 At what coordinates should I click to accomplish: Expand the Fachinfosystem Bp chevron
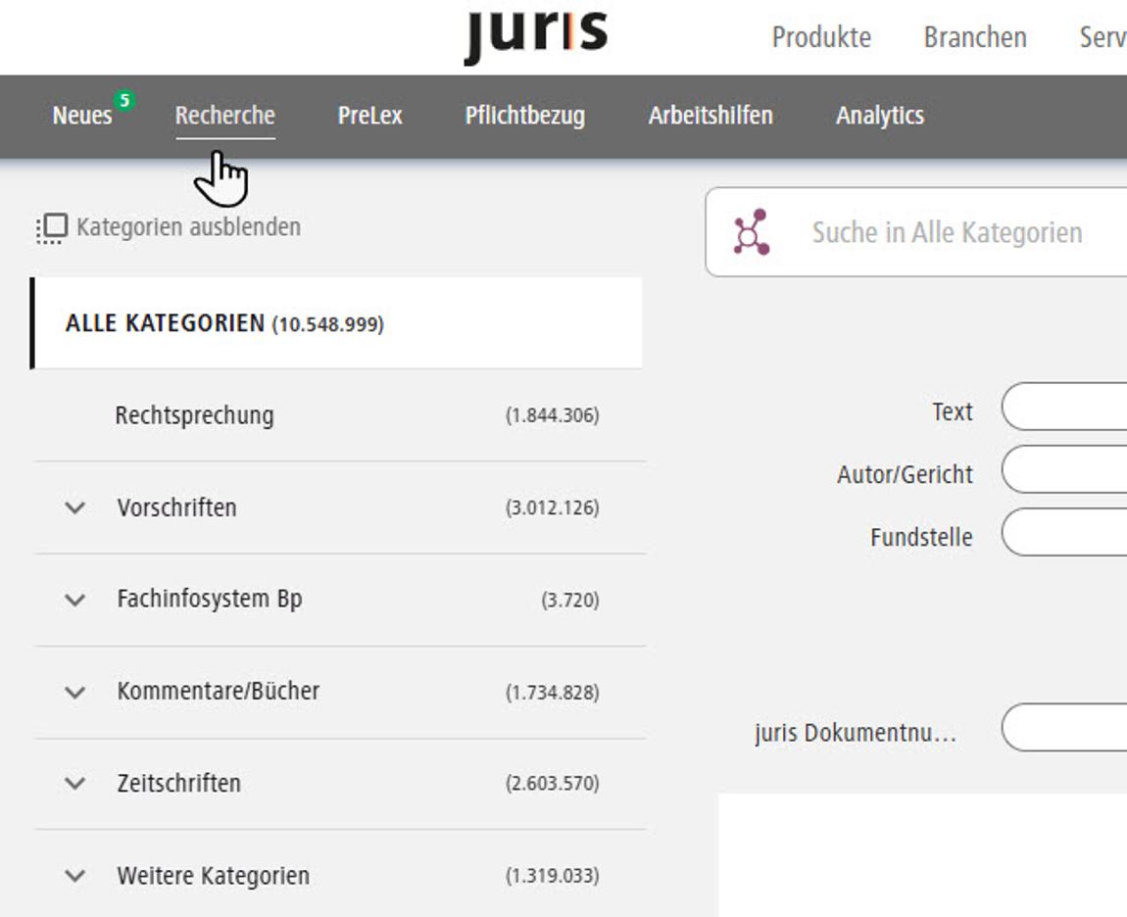click(x=75, y=600)
